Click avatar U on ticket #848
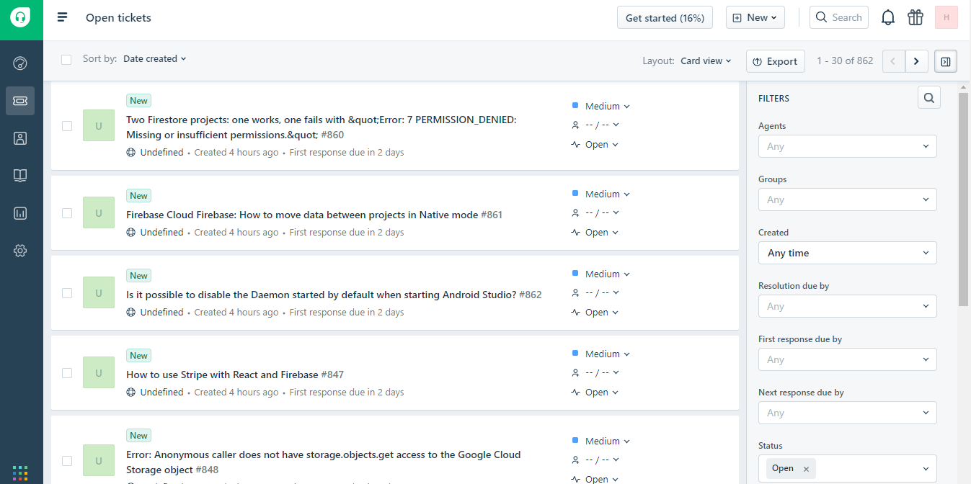Screen dimensions: 971x484 click(99, 460)
